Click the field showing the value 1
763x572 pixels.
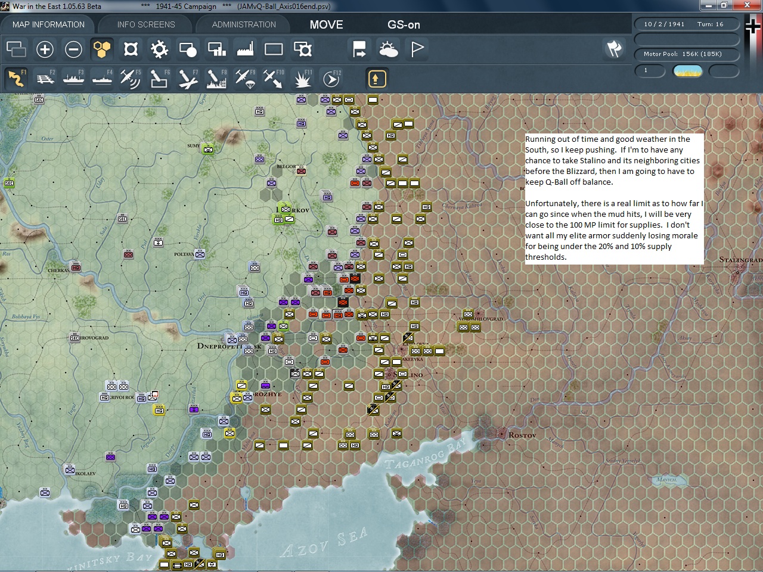(650, 71)
